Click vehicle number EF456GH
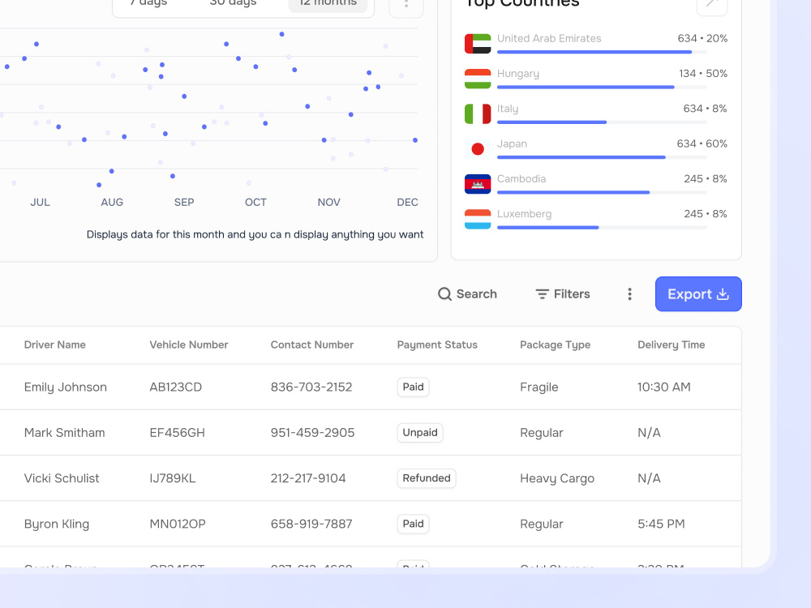This screenshot has width=811, height=608. 177,433
